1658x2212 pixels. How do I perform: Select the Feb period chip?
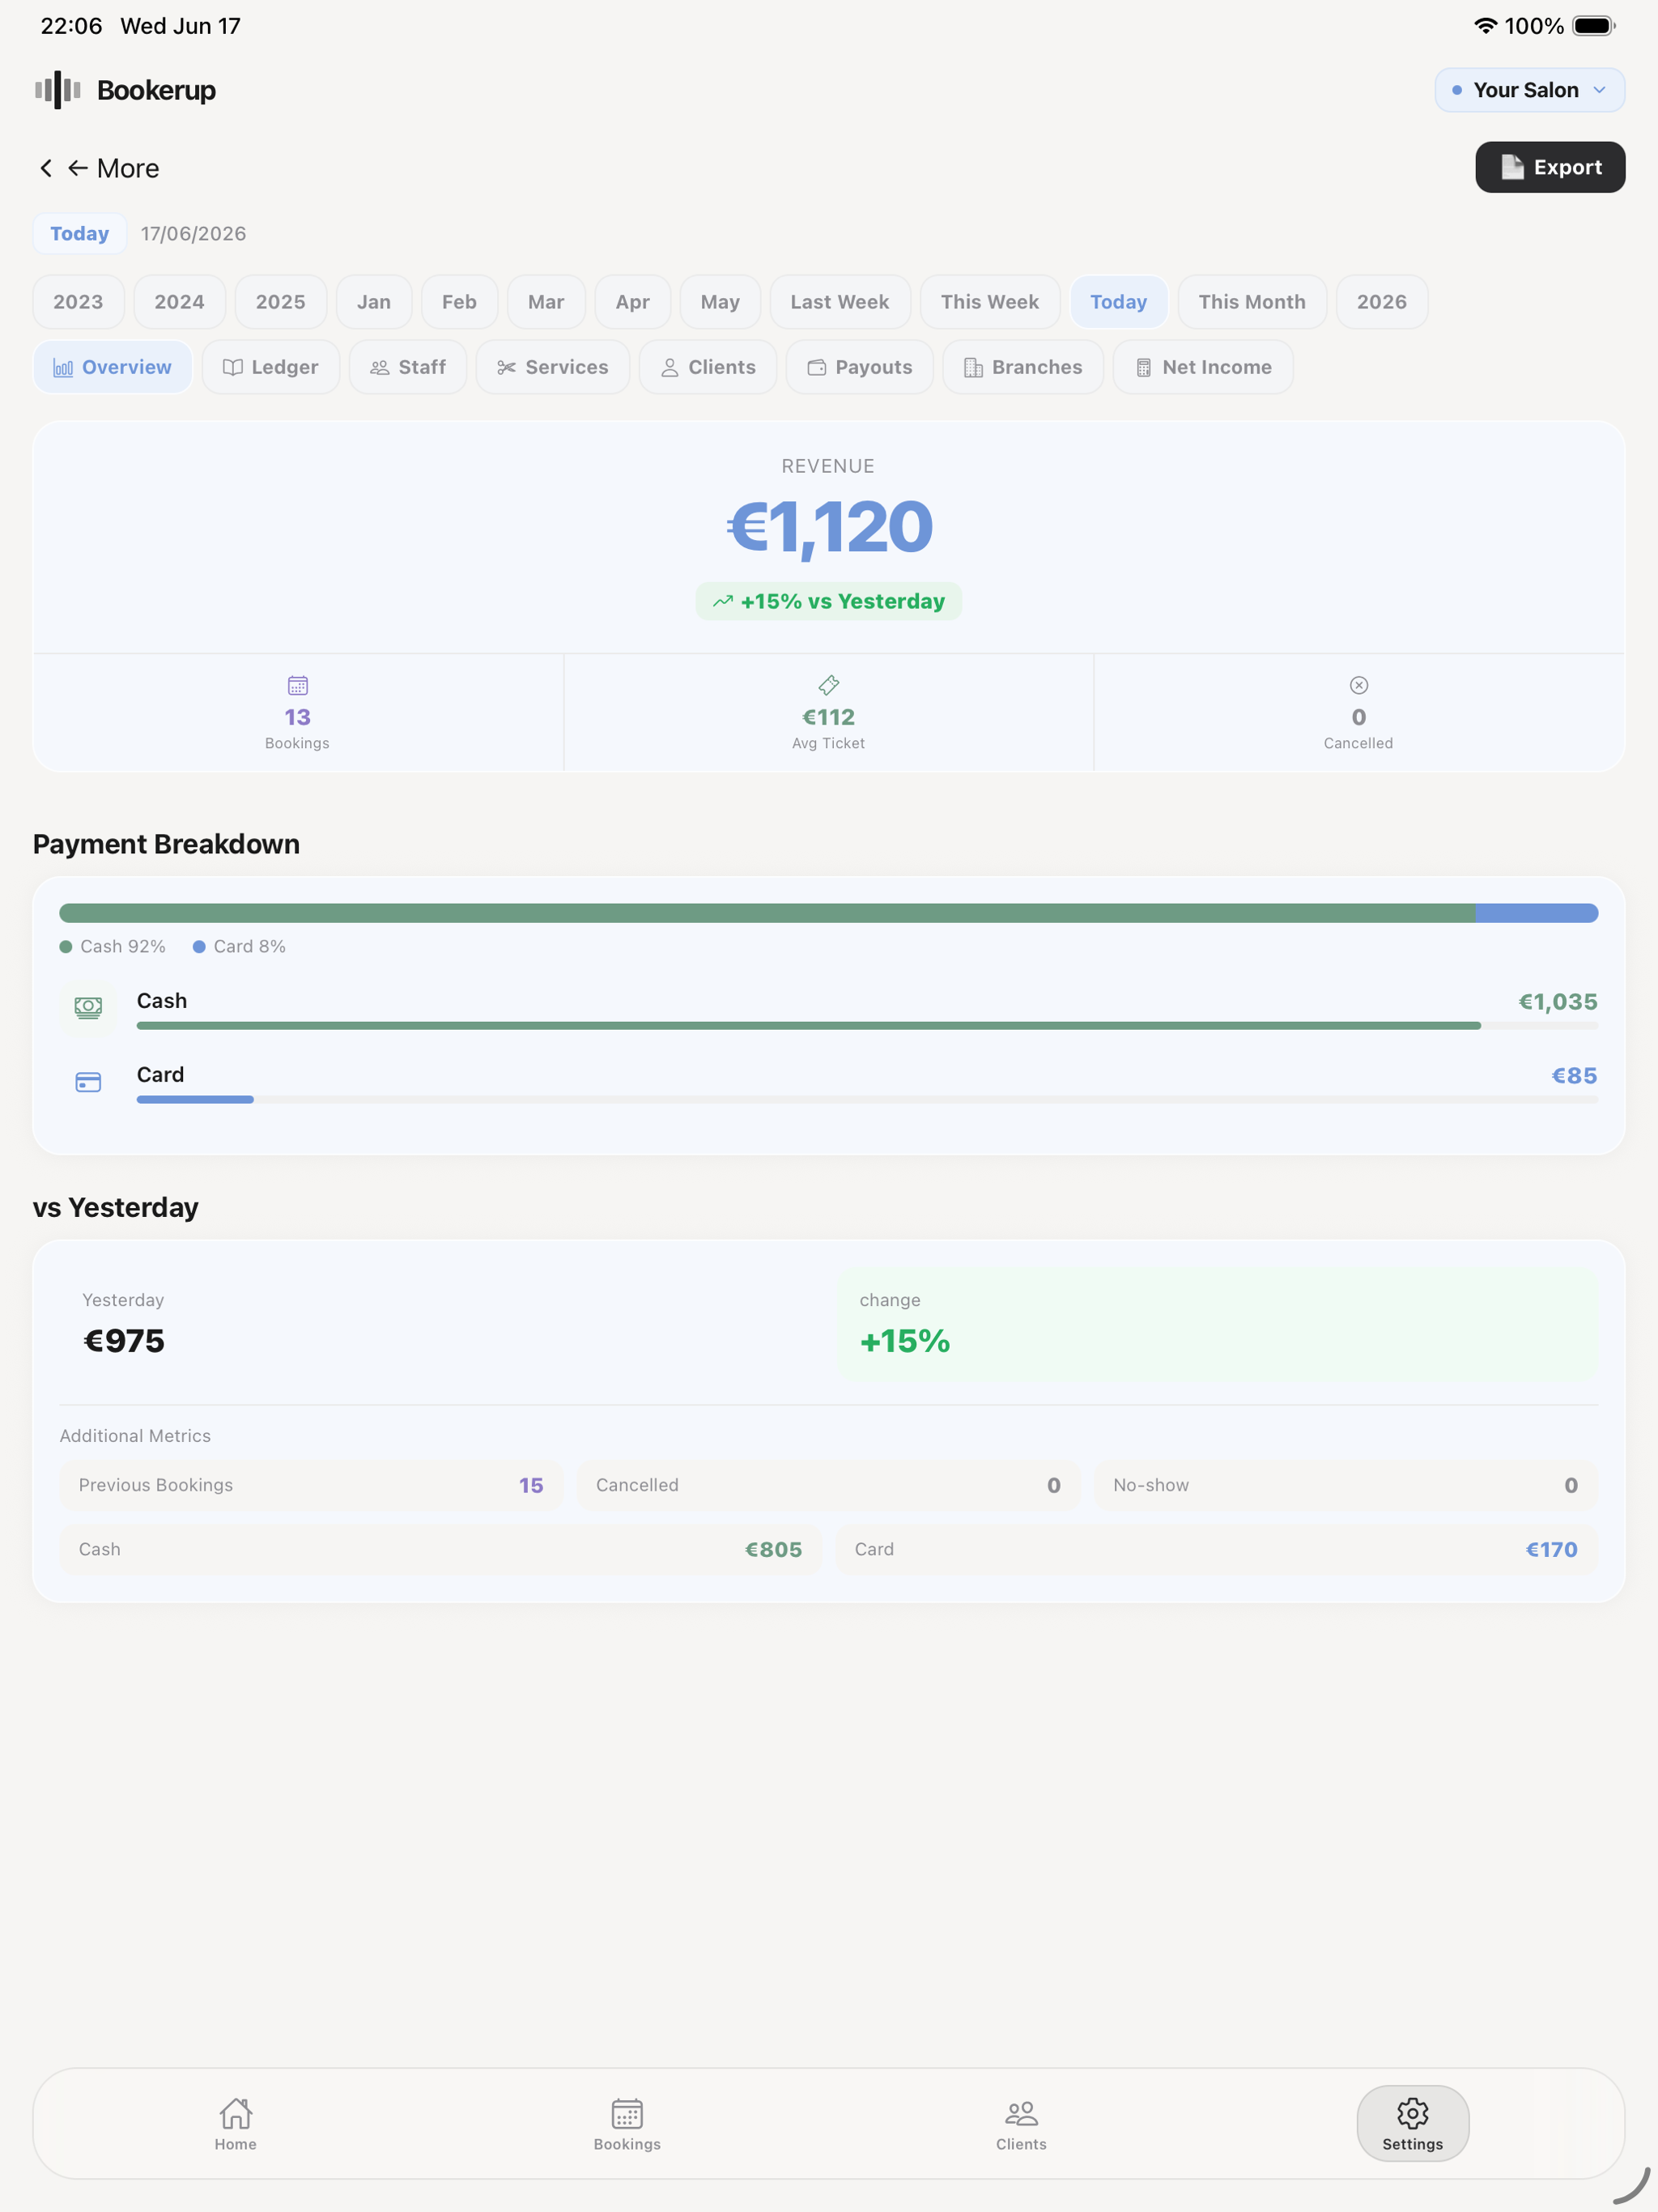click(x=459, y=302)
